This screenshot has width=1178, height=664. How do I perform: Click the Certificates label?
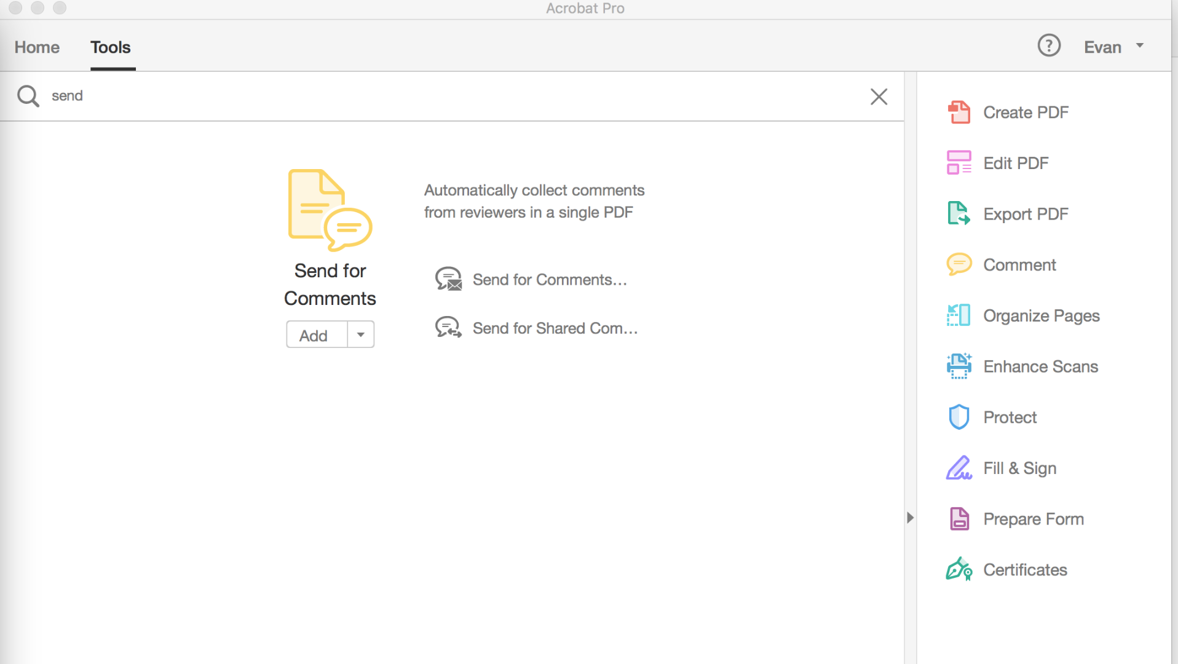[1025, 570]
